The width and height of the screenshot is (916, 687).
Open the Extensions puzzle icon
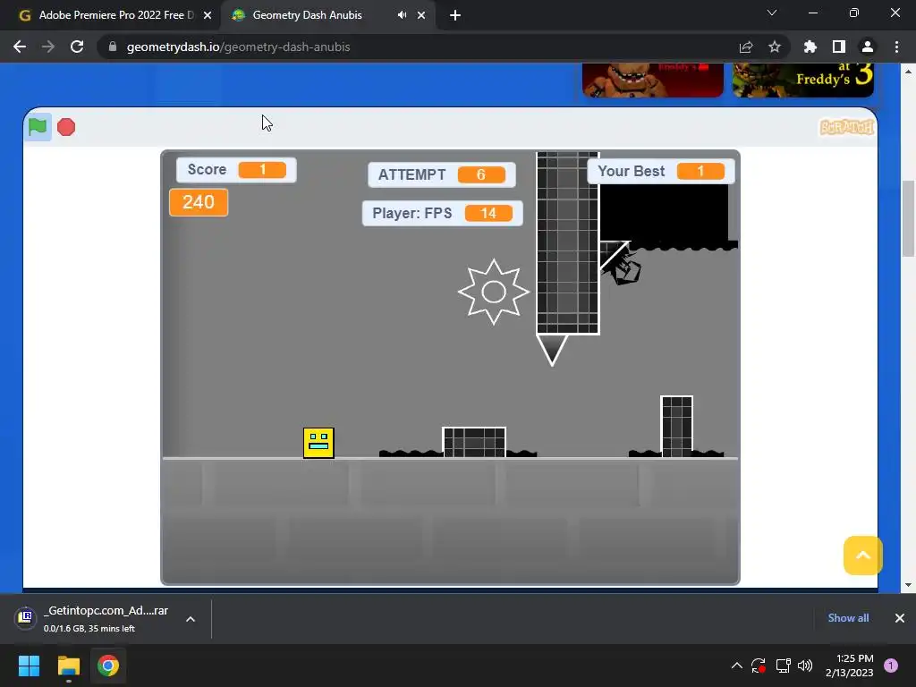[x=810, y=47]
